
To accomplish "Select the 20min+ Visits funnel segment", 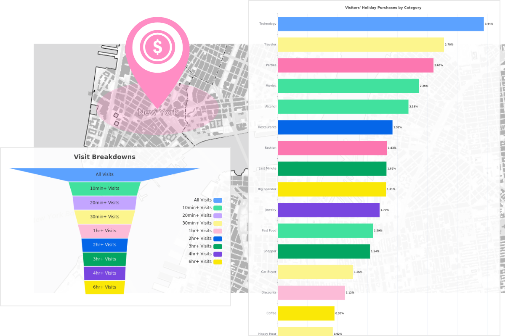I will [x=104, y=202].
